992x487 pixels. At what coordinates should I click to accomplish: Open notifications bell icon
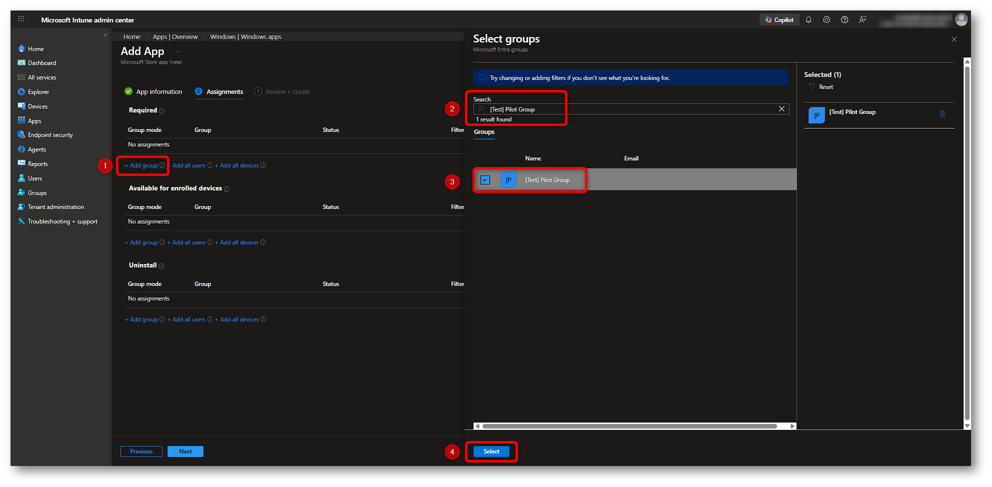point(808,20)
